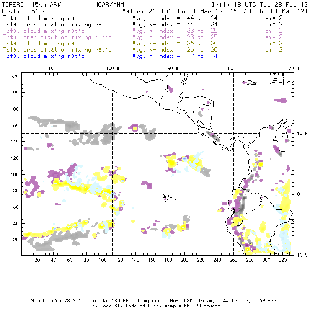The width and height of the screenshot is (310, 310).
Task: Click the '0' equator latitude label
Action: tap(299, 194)
